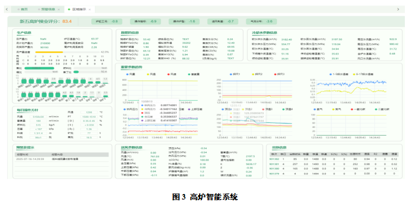406x204 pixels.
Task: Click the operation score value 83.4
Action: pos(67,21)
